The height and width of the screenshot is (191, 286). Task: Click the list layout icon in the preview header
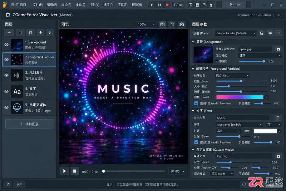pyautogui.click(x=172, y=24)
